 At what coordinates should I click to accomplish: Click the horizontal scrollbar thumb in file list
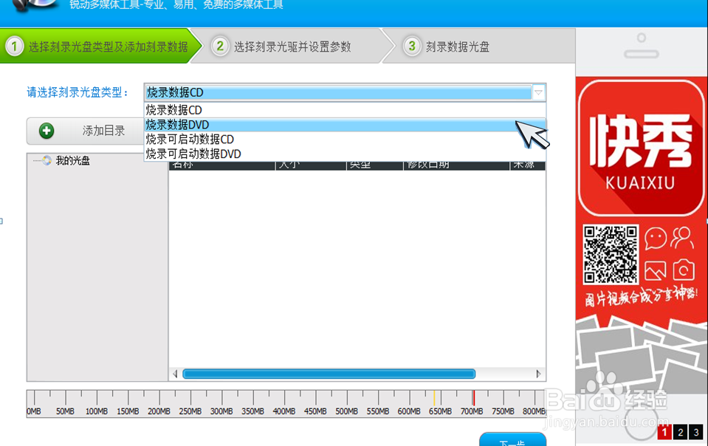[x=329, y=374]
